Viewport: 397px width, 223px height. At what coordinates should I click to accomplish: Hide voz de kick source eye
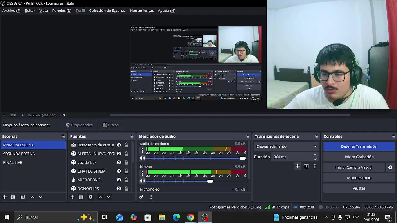pos(119,162)
